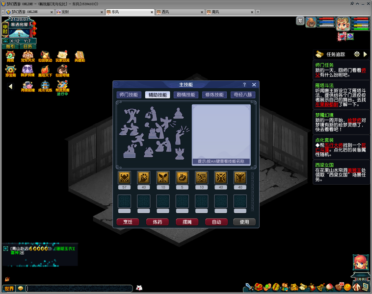Image resolution: width=372 pixels, height=294 pixels.
Task: Click the golden bell icon in bottom bar
Action: coord(321,287)
